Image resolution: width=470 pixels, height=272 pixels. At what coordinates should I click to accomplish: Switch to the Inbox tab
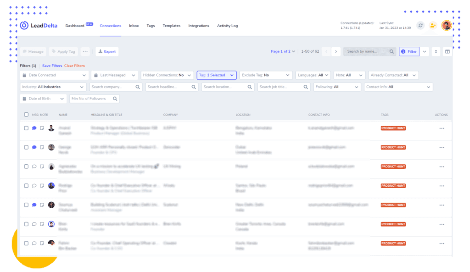pos(134,26)
